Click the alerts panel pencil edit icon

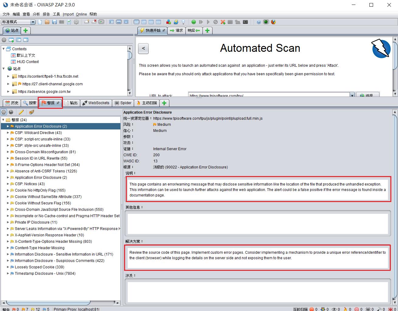click(21, 112)
